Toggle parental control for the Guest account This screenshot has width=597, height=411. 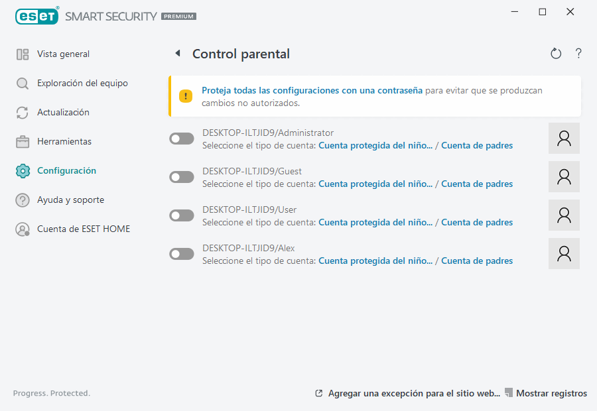pyautogui.click(x=181, y=176)
